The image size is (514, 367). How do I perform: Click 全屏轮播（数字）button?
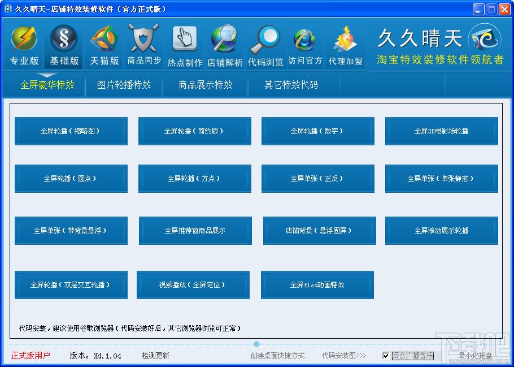[318, 131]
